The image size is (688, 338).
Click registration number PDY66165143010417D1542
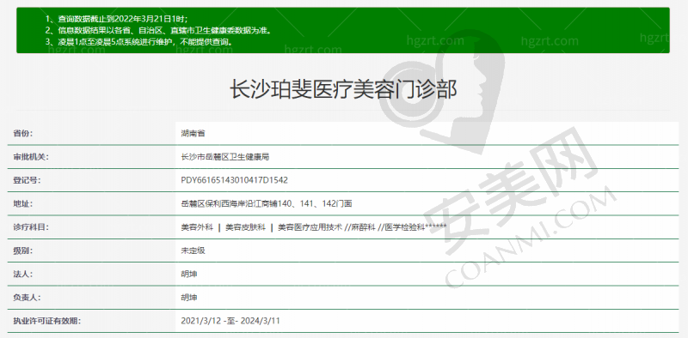pos(234,180)
